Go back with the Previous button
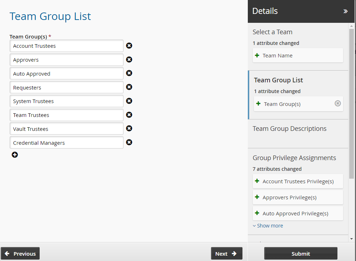Viewport: 356px width, 261px height. pyautogui.click(x=20, y=254)
